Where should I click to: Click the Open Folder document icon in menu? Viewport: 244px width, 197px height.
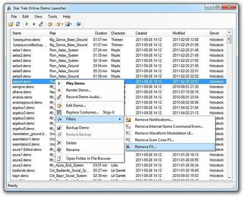pos(59,158)
